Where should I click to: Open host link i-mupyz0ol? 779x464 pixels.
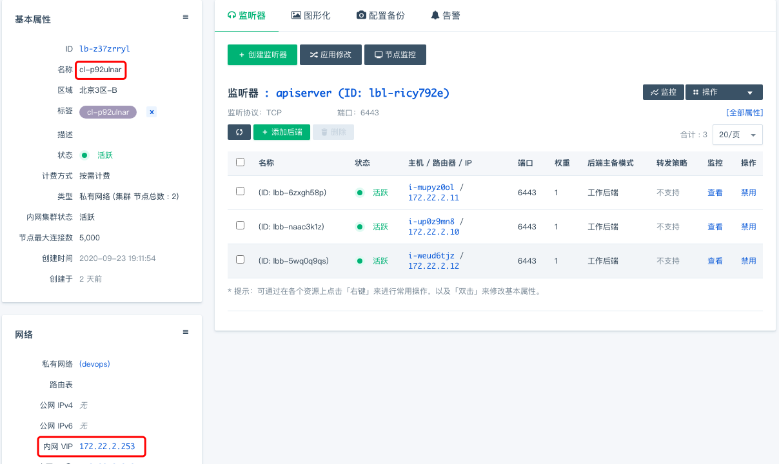point(431,187)
